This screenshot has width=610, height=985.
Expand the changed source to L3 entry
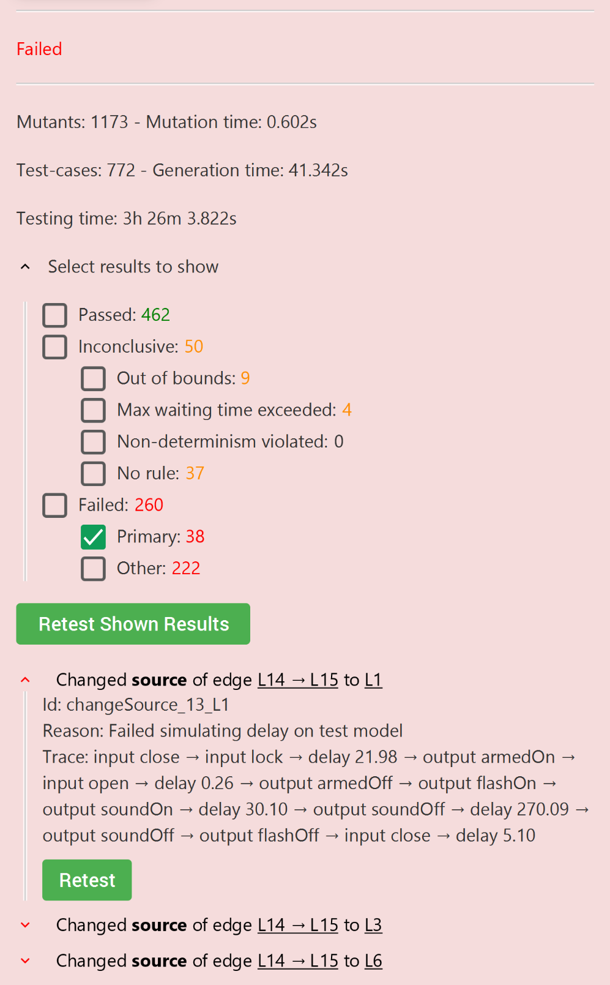[x=25, y=925]
